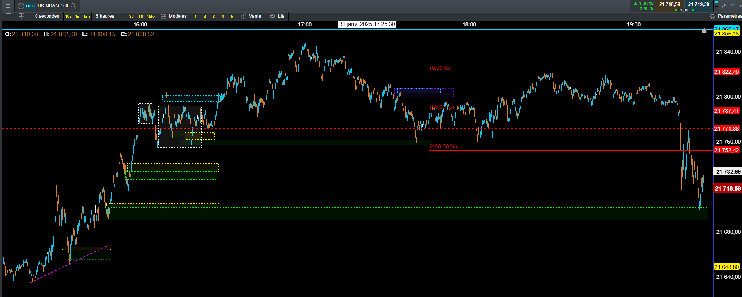Open the hamburger main menu
742x297 pixels.
[x=8, y=6]
